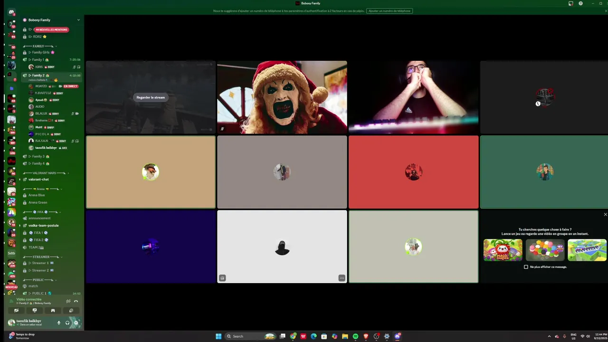
Task: Open user settings gear icon
Action: tap(76, 323)
